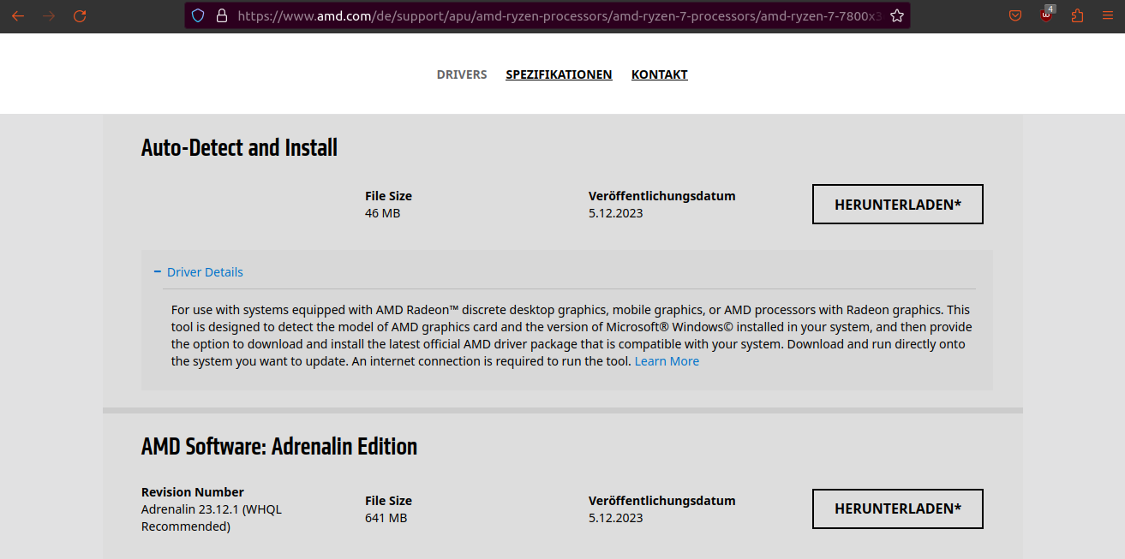Click the Adrenalin 23.12.1 revision number text
This screenshot has height=559, width=1125.
tap(212, 518)
